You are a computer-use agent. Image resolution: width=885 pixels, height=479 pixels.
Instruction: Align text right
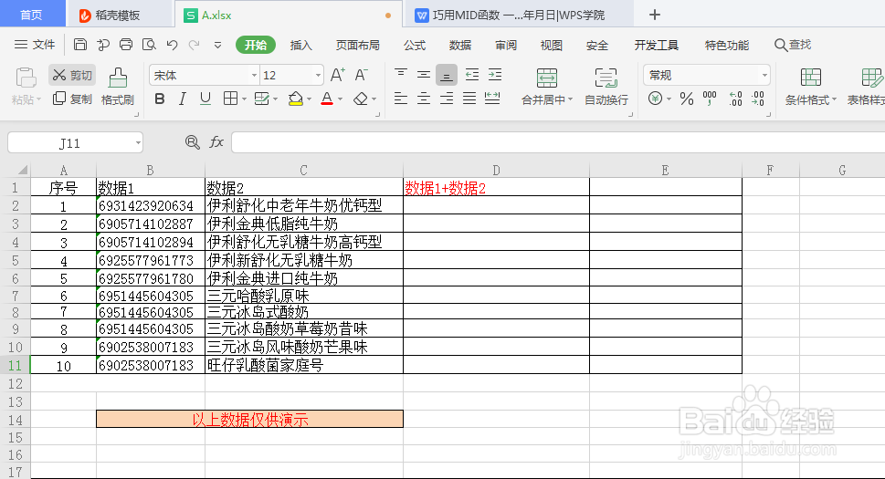447,99
